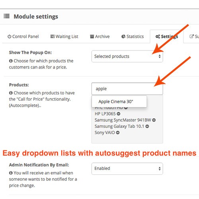This screenshot has width=199, height=199.
Task: View the Statistics tab
Action: [x=133, y=37]
